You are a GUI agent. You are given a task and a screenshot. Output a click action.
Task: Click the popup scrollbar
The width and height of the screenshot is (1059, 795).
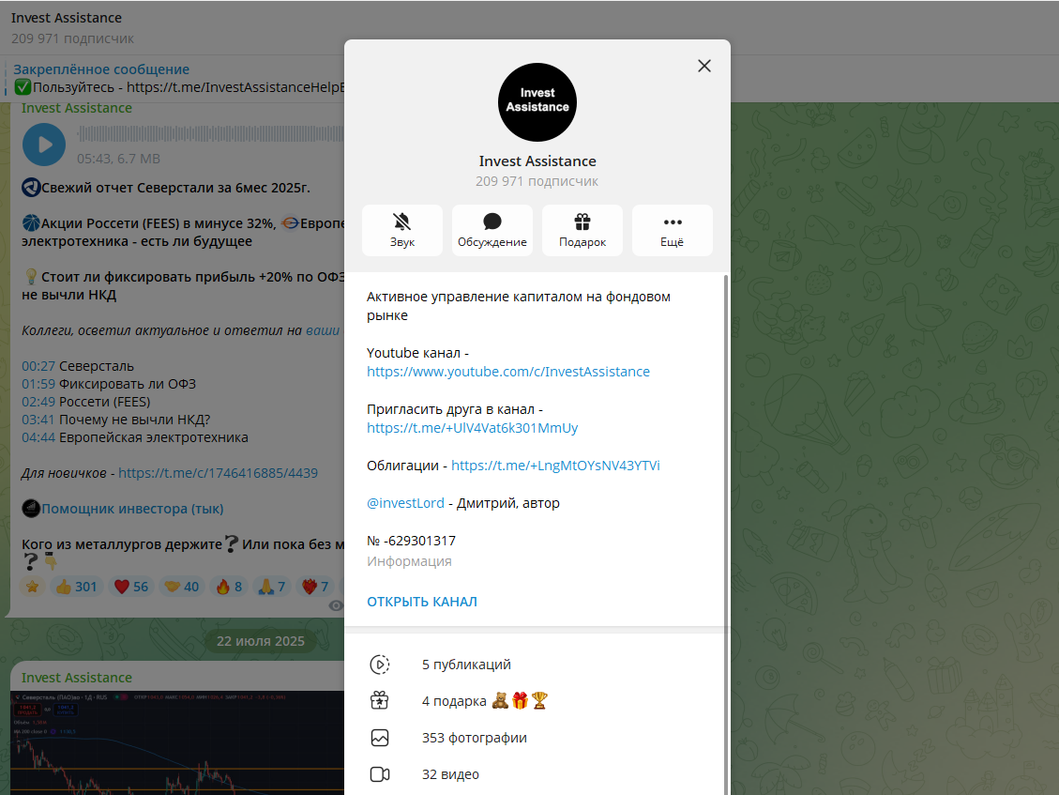click(x=726, y=534)
